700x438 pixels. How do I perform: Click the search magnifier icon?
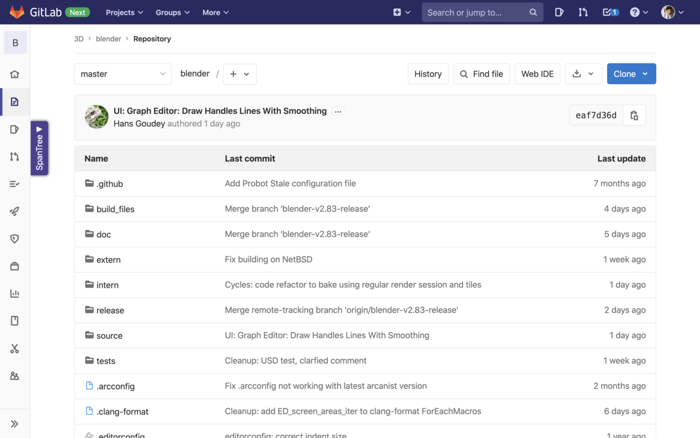pos(533,12)
